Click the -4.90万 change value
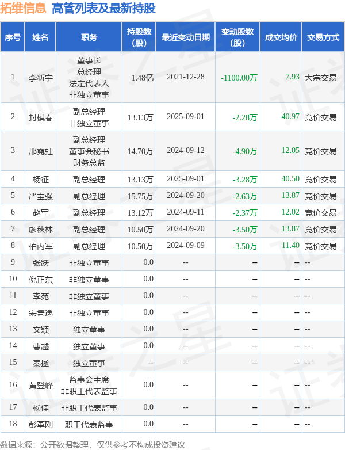345x450 pixels. pyautogui.click(x=245, y=151)
